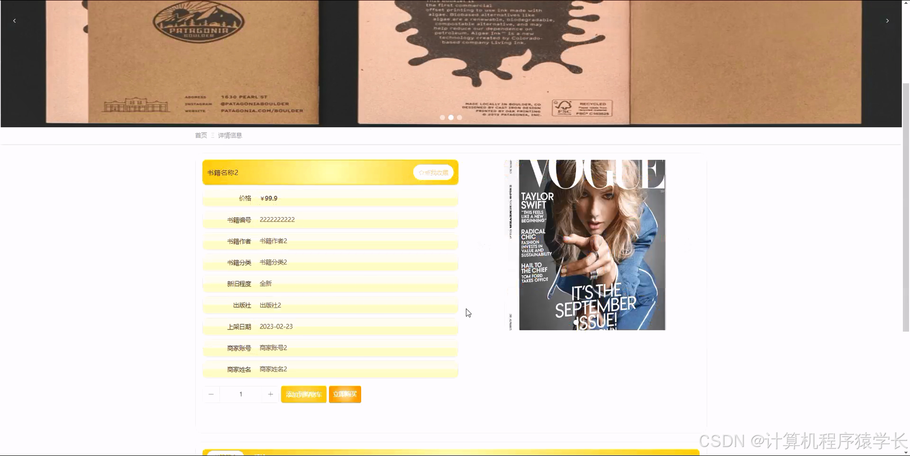Viewport: 910px width, 456px height.
Task: Select the first carousel indicator dot
Action: tap(442, 118)
